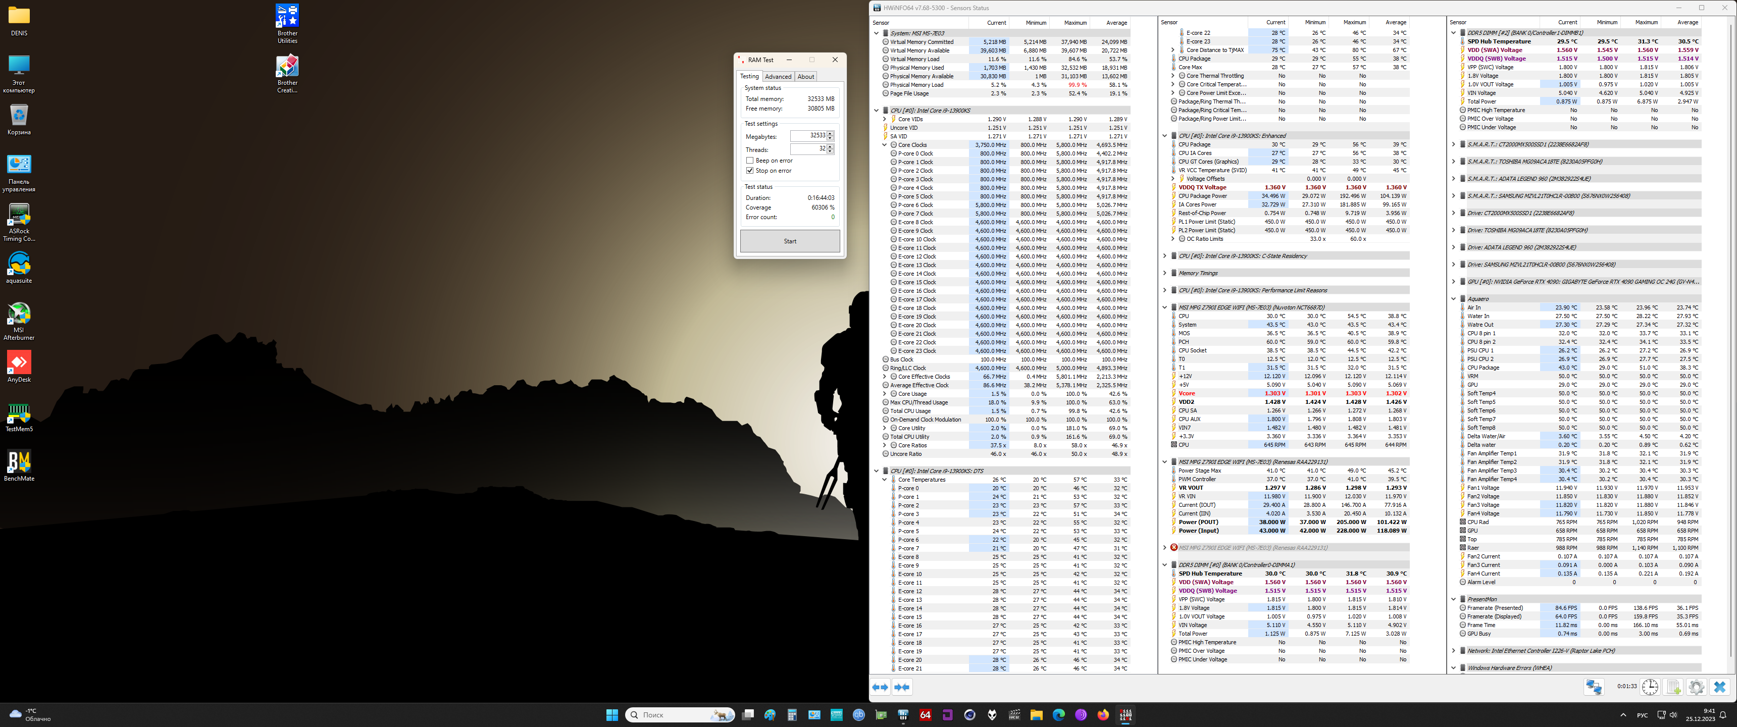This screenshot has width=1737, height=727.
Task: Click the expand columns arrows button in HWiNFO
Action: tap(880, 687)
